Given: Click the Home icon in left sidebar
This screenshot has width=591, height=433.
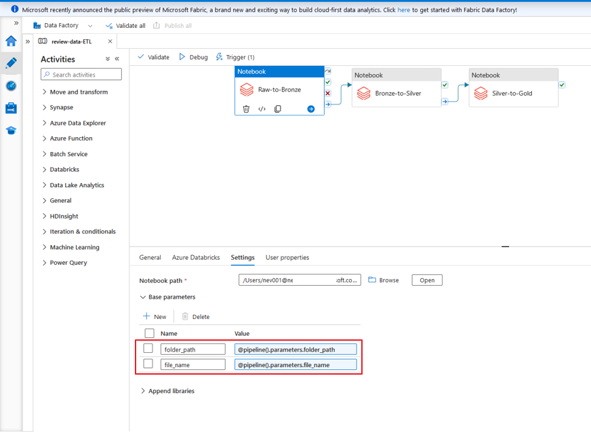Looking at the screenshot, I should 11,41.
